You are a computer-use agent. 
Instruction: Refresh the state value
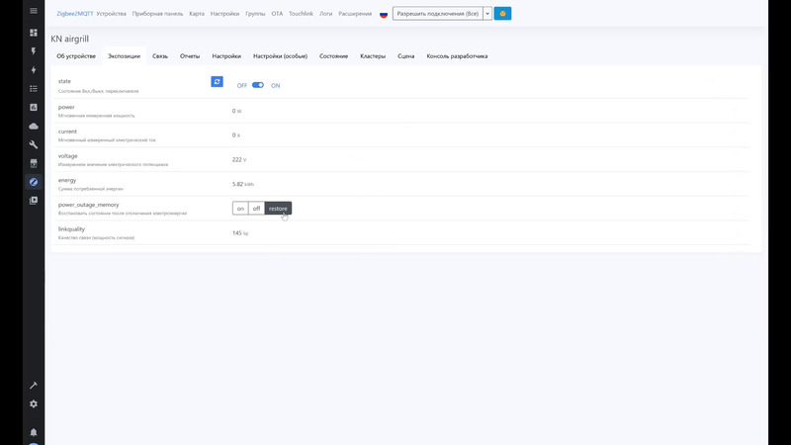tap(218, 82)
